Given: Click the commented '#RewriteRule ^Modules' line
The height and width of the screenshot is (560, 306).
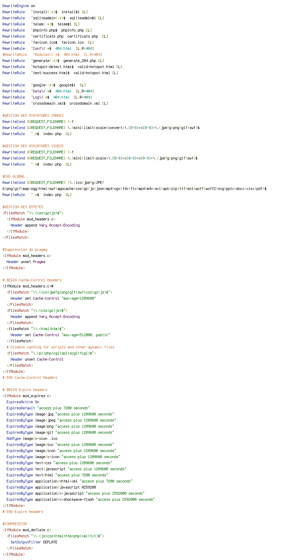Looking at the screenshot, I should tap(52, 55).
